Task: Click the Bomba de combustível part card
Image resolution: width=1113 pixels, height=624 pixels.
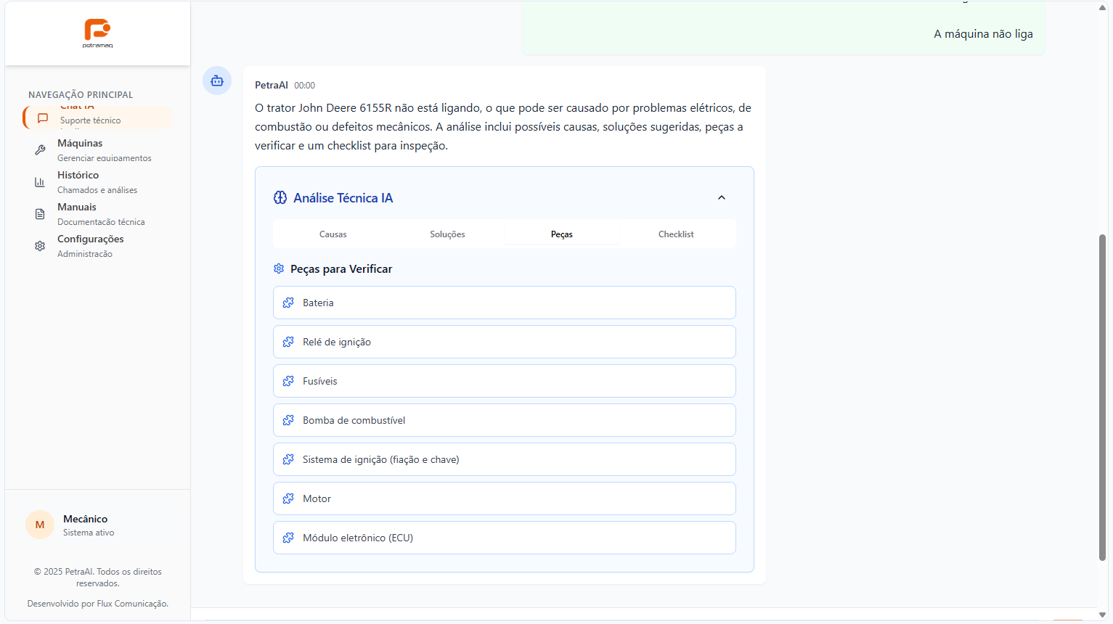Action: tap(505, 420)
